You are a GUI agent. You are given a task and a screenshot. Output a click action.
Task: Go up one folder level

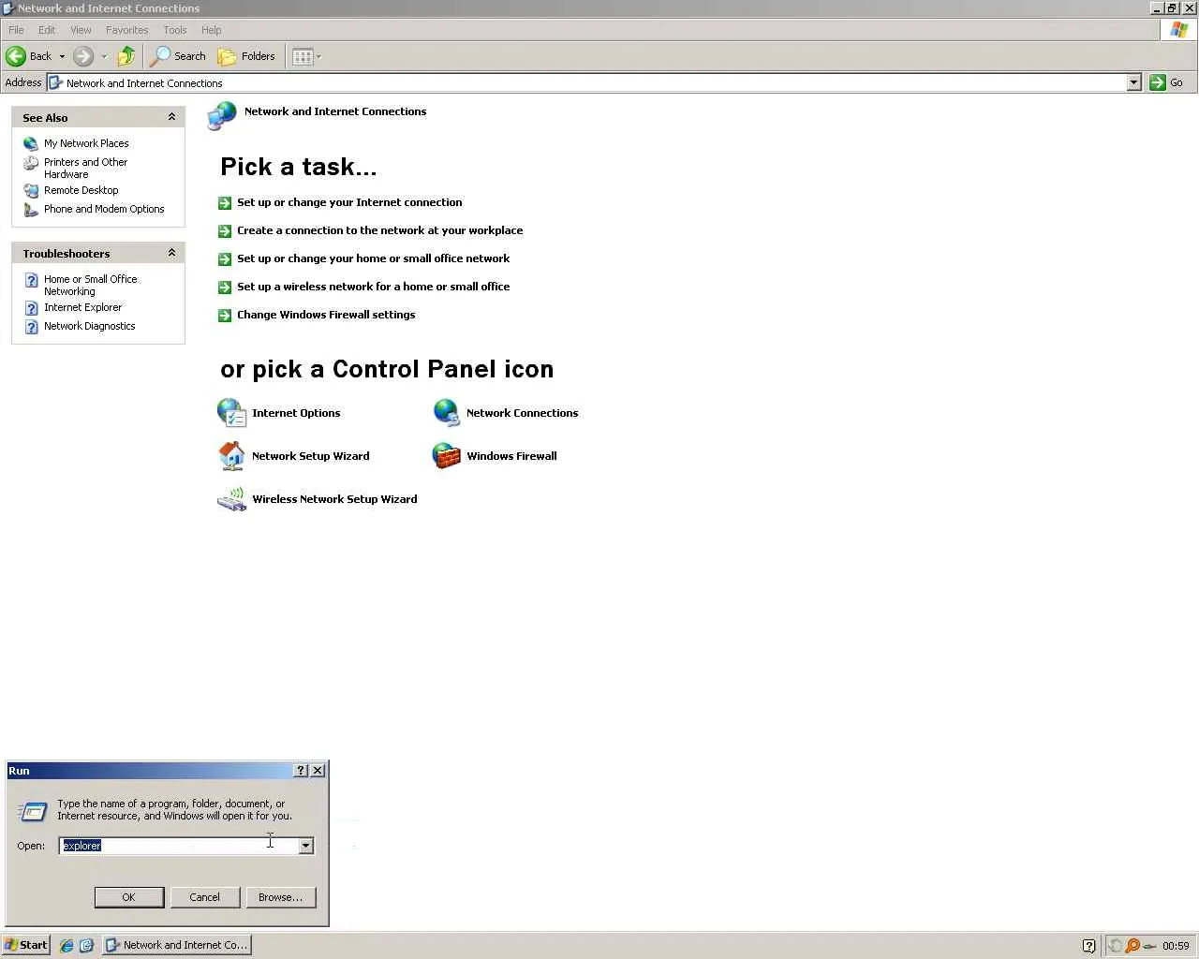pyautogui.click(x=126, y=56)
